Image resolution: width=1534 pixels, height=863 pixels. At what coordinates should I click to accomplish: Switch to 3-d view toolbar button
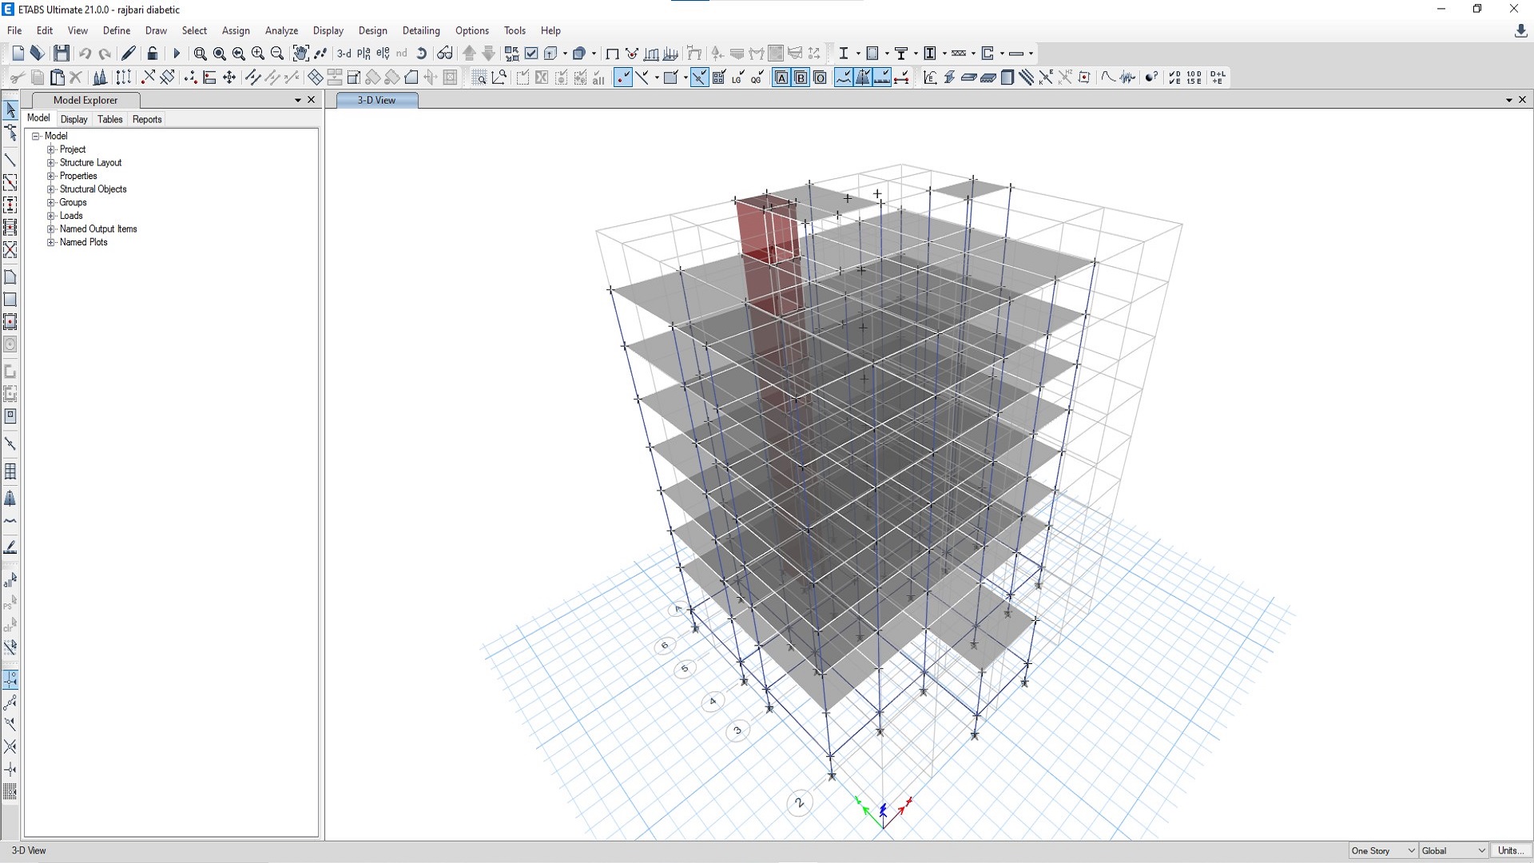pos(344,54)
